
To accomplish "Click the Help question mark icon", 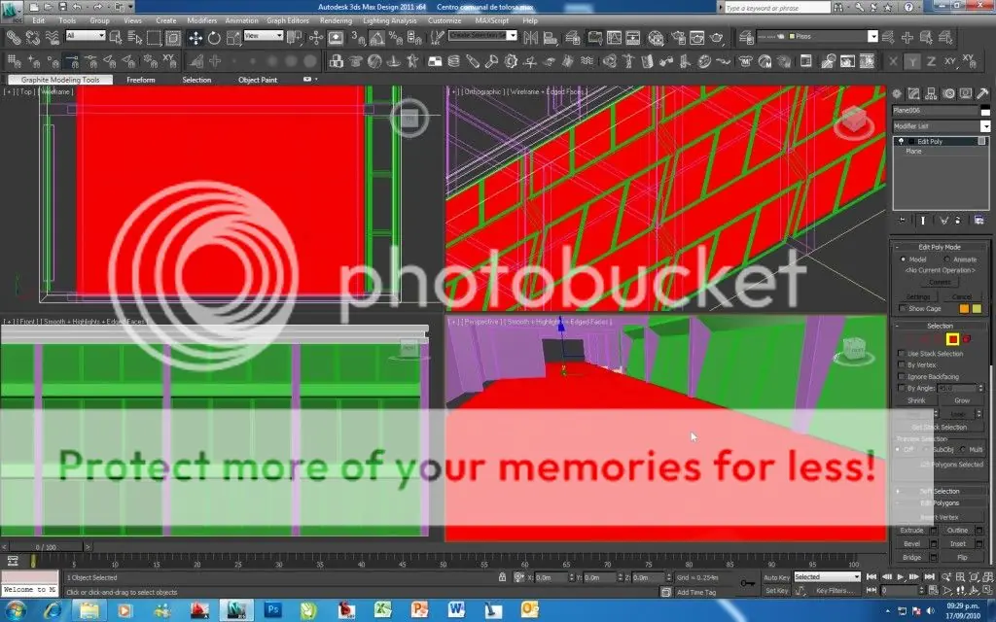I will [909, 7].
